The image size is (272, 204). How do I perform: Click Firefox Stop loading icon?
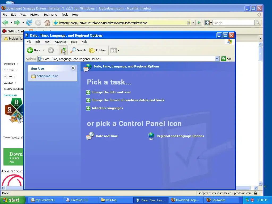click(x=38, y=23)
